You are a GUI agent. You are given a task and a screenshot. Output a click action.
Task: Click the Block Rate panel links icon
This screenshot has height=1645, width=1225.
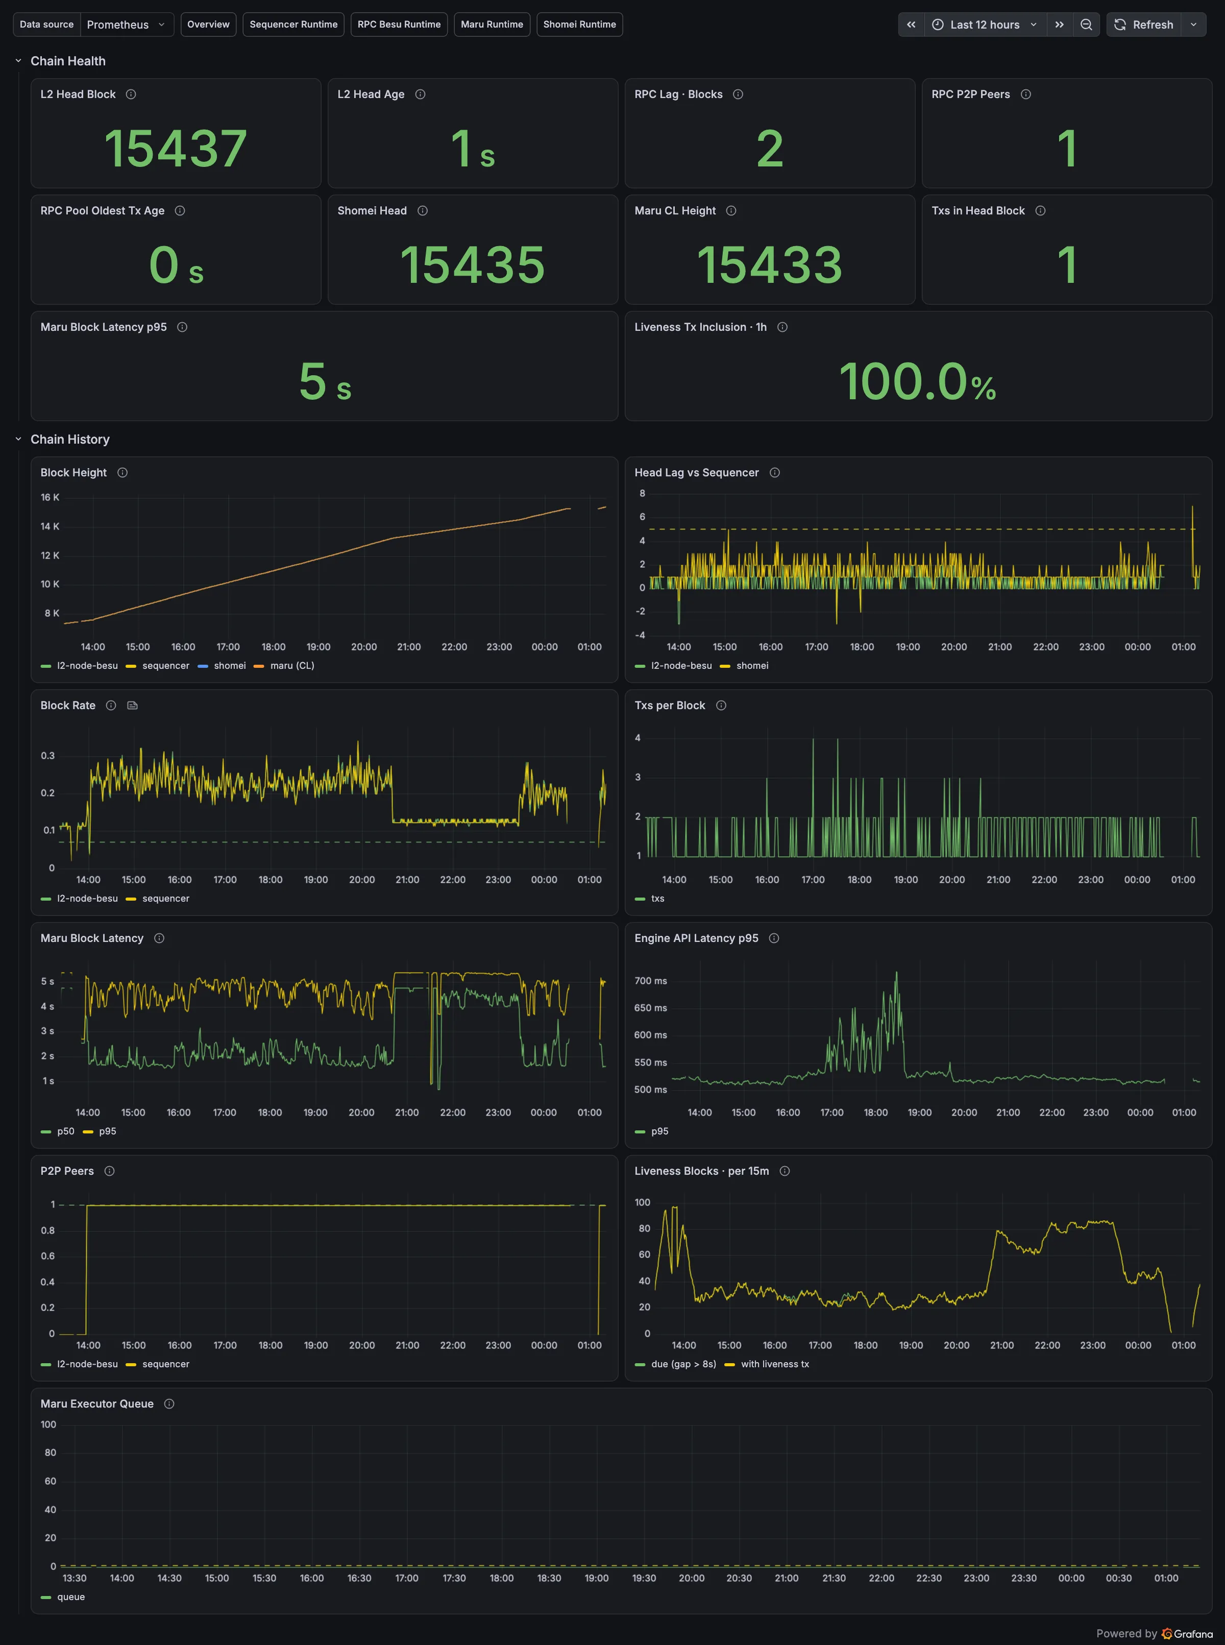132,705
